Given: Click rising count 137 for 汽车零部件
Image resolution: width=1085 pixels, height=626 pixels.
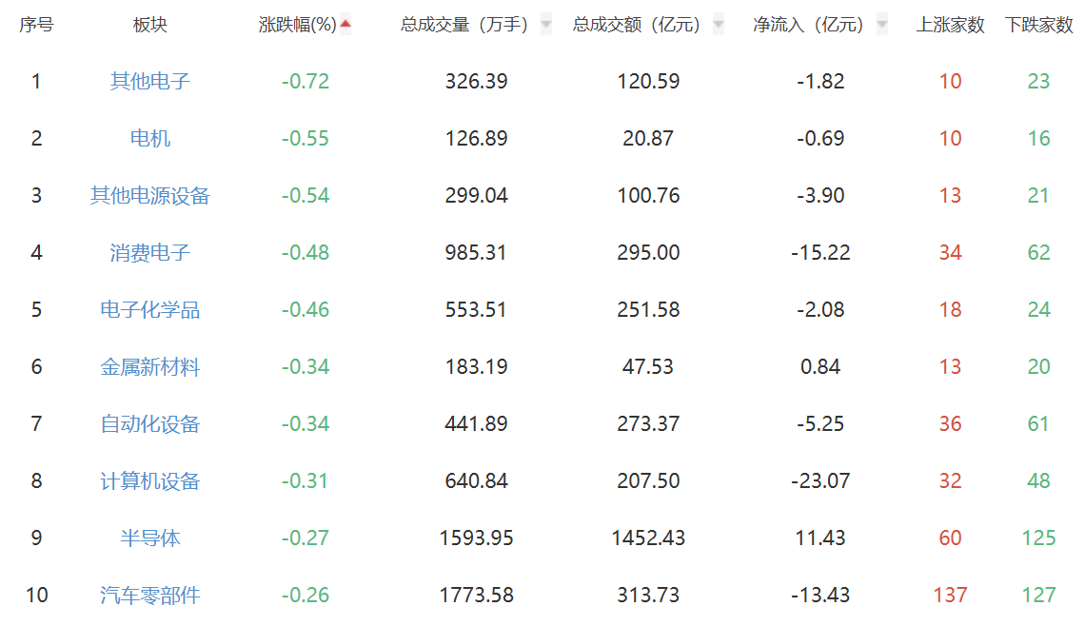Looking at the screenshot, I should (950, 595).
